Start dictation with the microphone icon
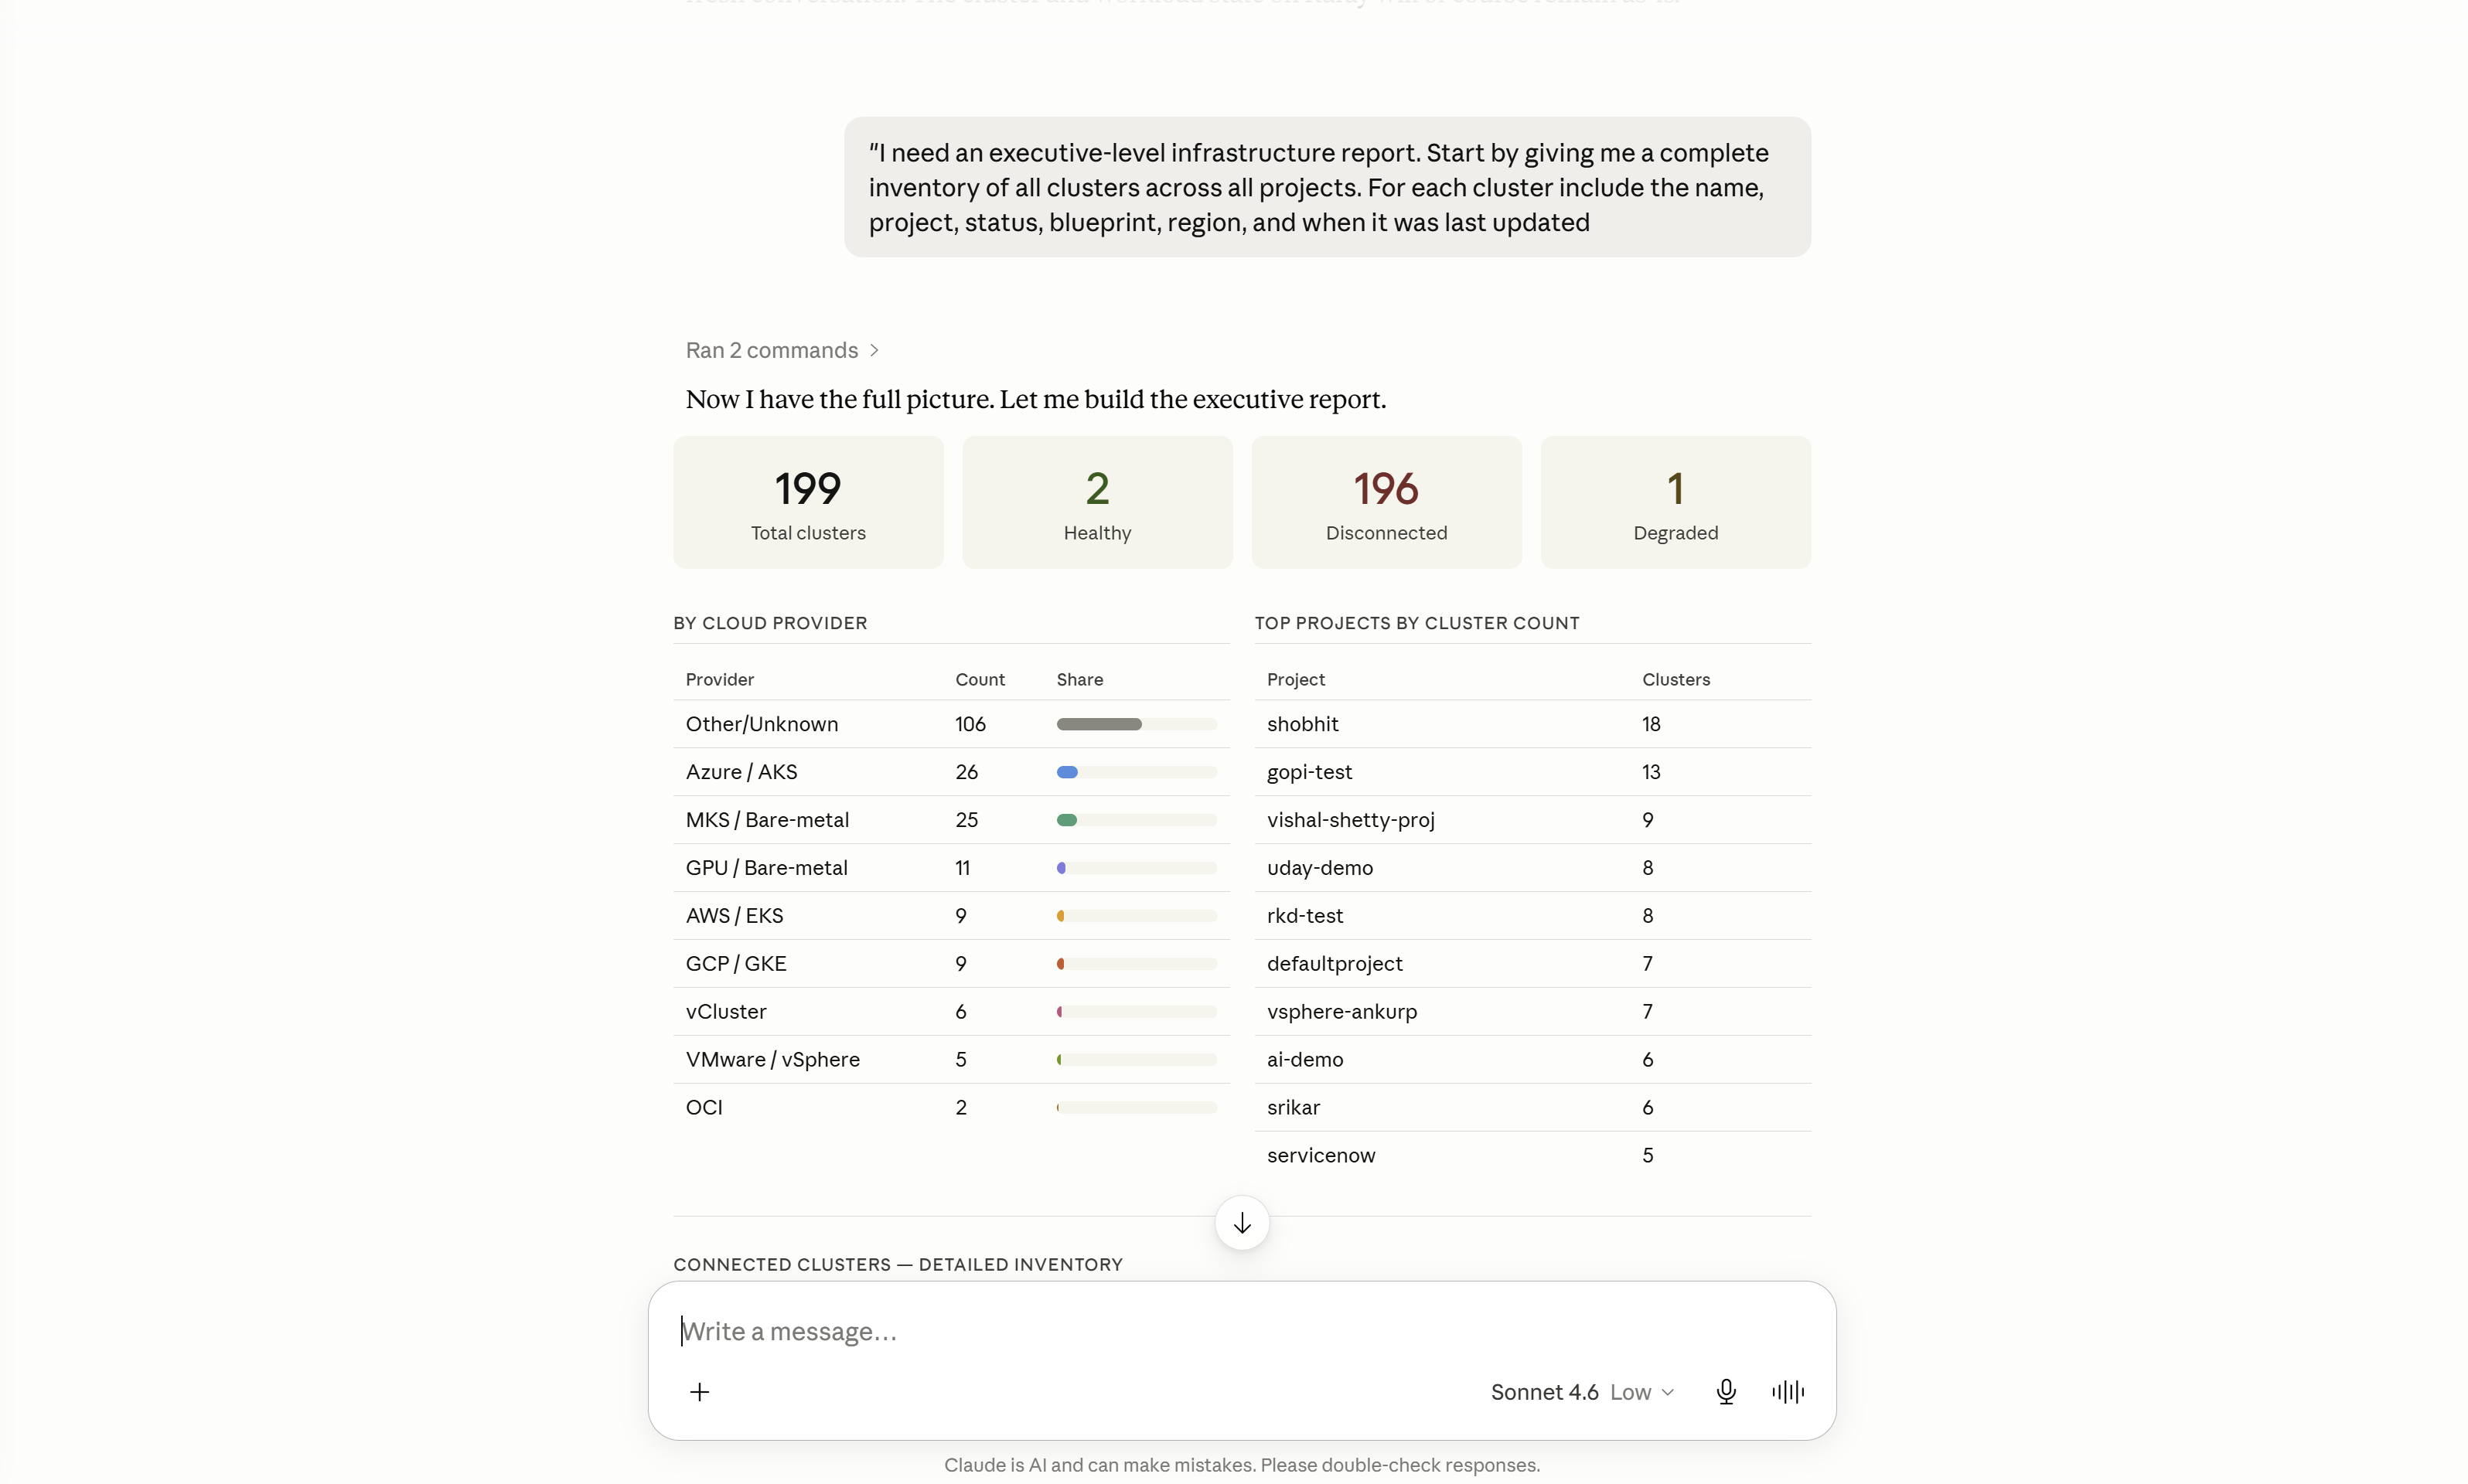2468x1484 pixels. pyautogui.click(x=1726, y=1391)
